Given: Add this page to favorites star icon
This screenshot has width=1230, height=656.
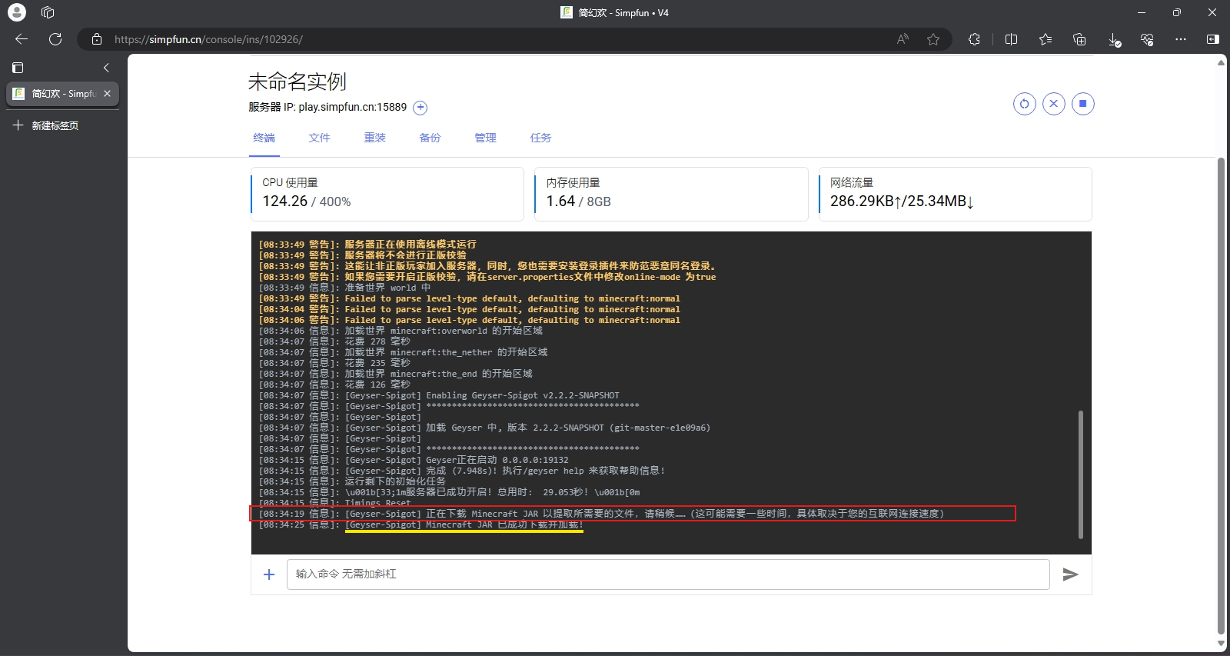Looking at the screenshot, I should pos(933,39).
